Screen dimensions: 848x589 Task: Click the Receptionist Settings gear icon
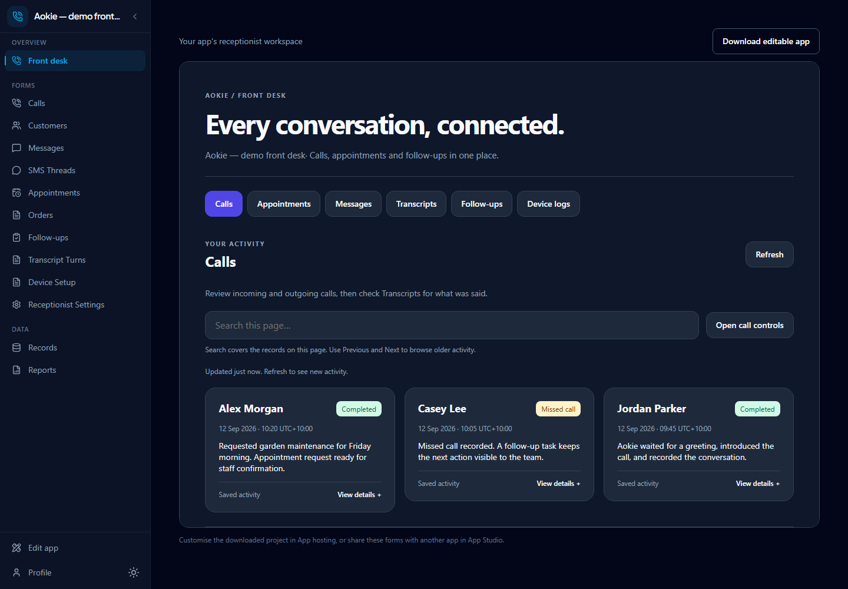coord(16,305)
